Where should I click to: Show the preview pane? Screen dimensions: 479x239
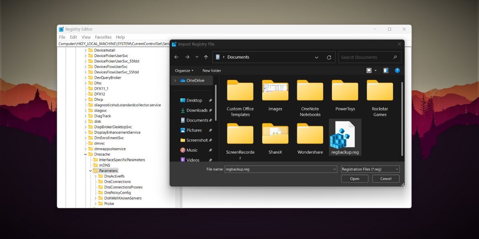coord(386,71)
